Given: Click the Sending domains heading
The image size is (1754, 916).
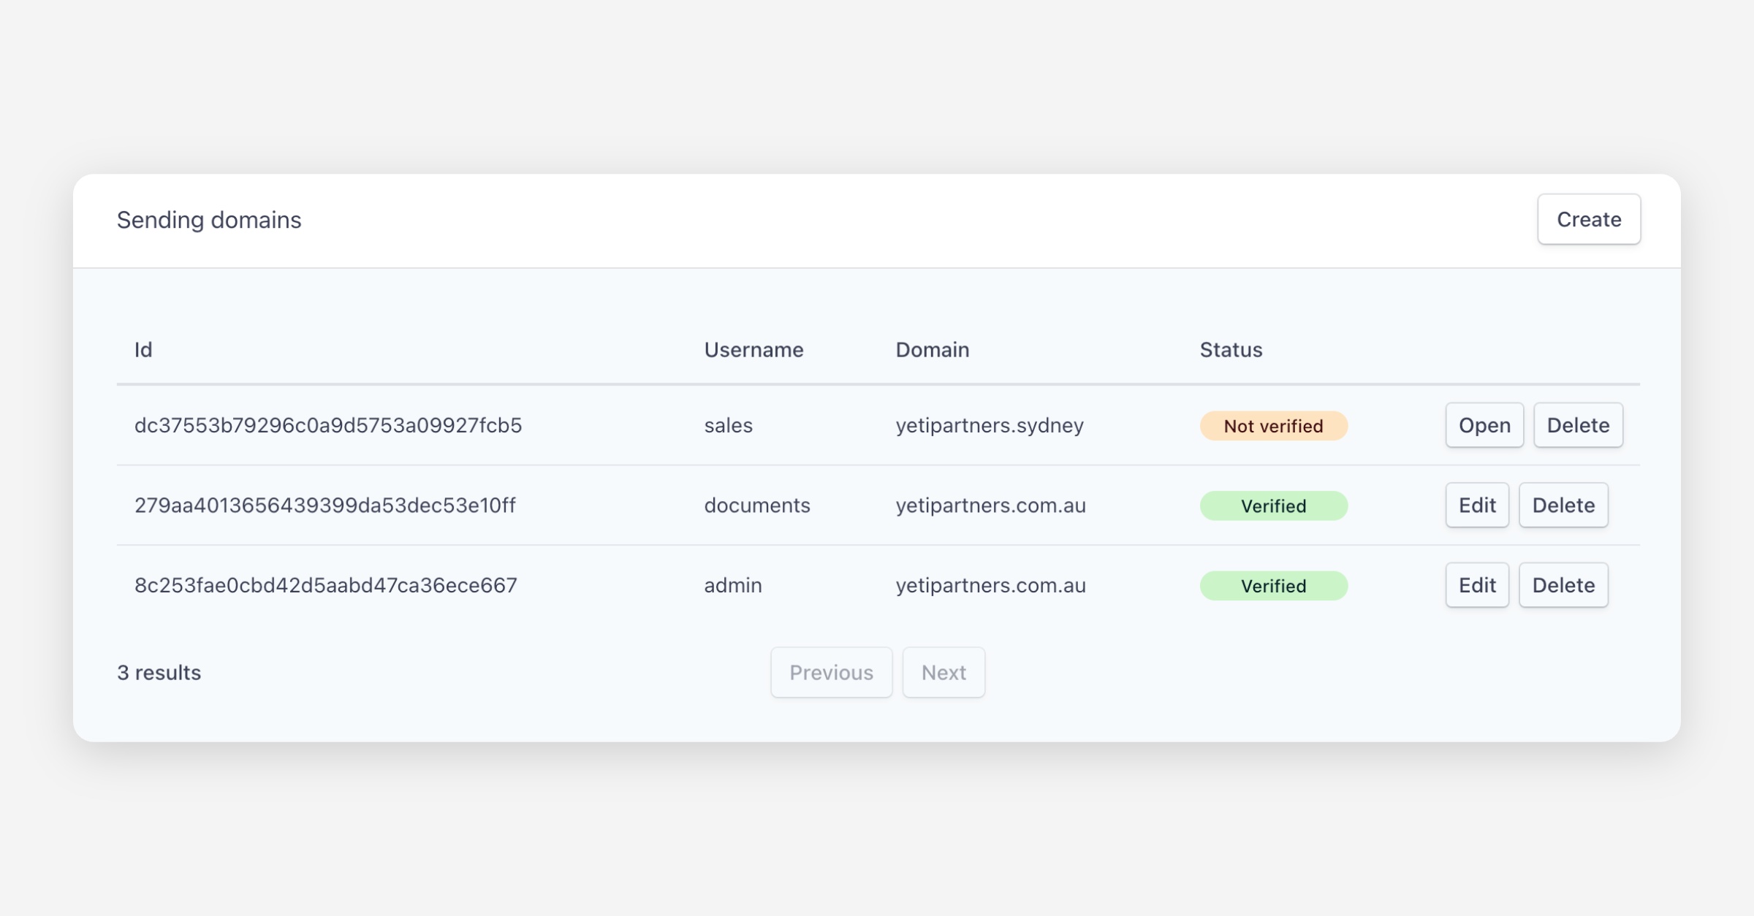Looking at the screenshot, I should (x=209, y=220).
